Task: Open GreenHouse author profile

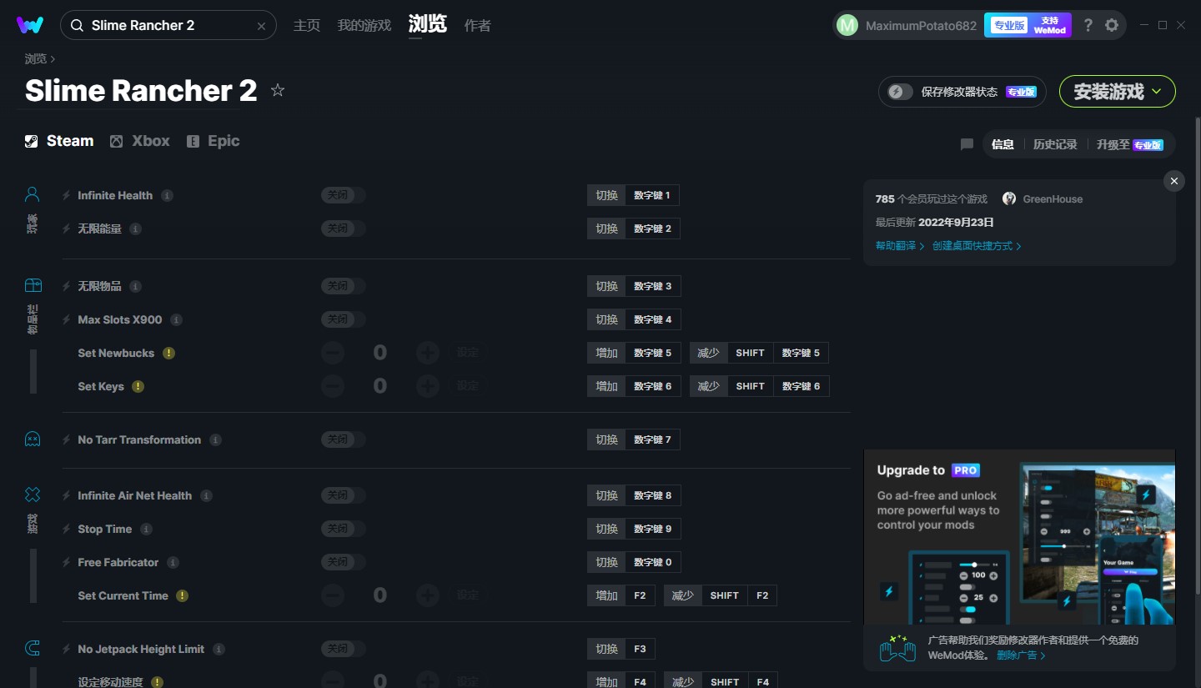Action: (1043, 198)
